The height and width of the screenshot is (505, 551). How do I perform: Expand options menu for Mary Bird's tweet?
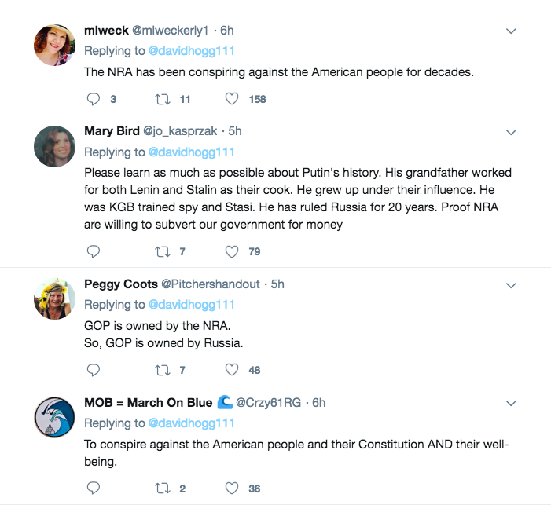(511, 132)
